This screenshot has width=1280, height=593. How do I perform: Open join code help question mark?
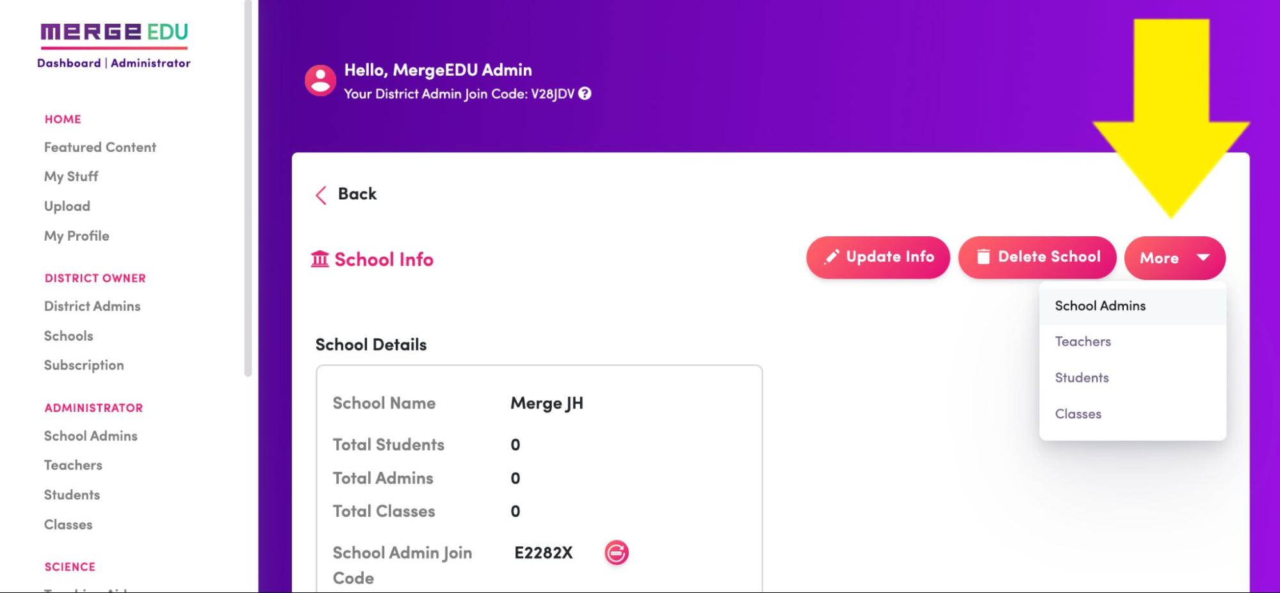point(585,93)
